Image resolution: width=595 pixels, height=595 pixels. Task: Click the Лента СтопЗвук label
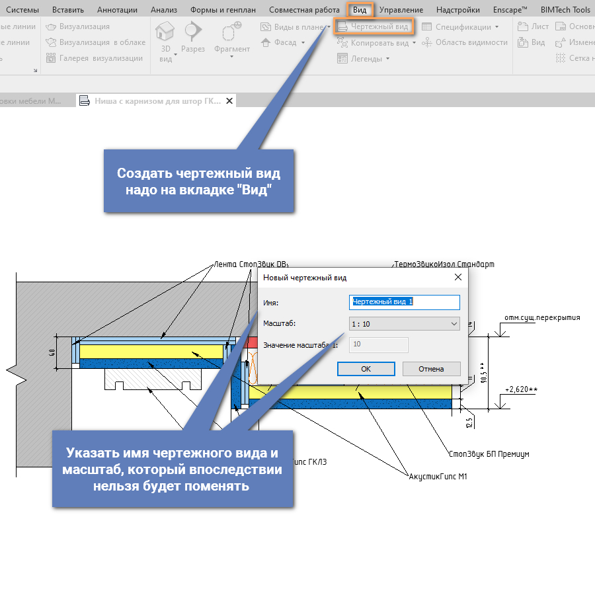(x=251, y=264)
